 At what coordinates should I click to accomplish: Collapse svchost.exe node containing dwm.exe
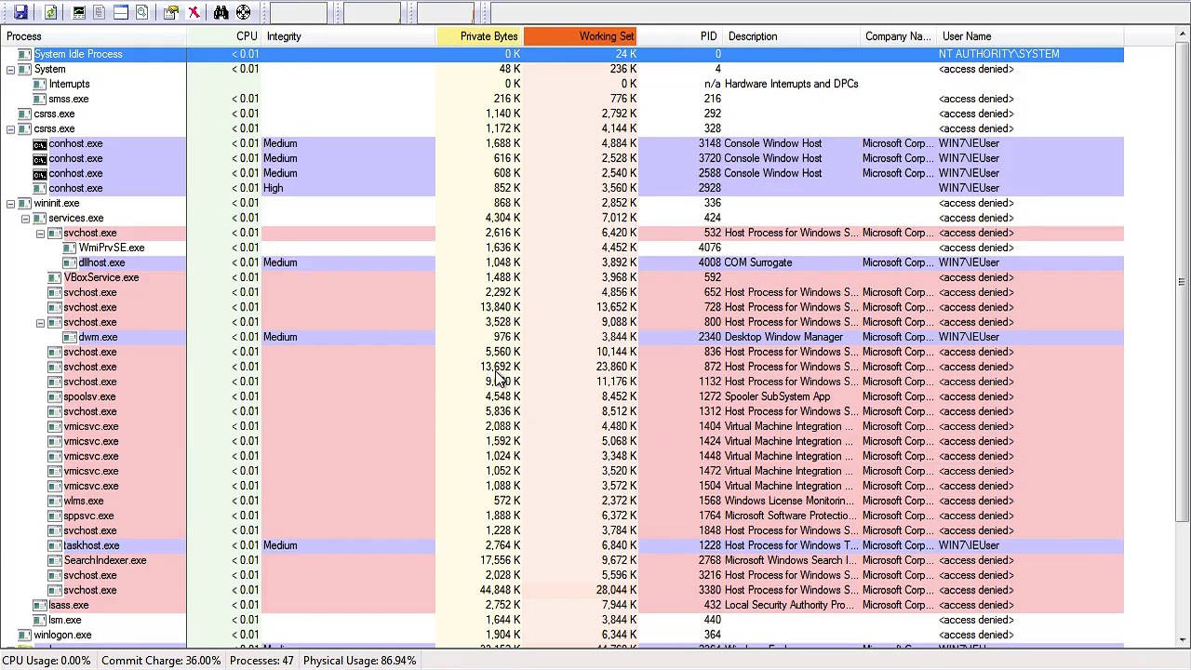point(40,322)
